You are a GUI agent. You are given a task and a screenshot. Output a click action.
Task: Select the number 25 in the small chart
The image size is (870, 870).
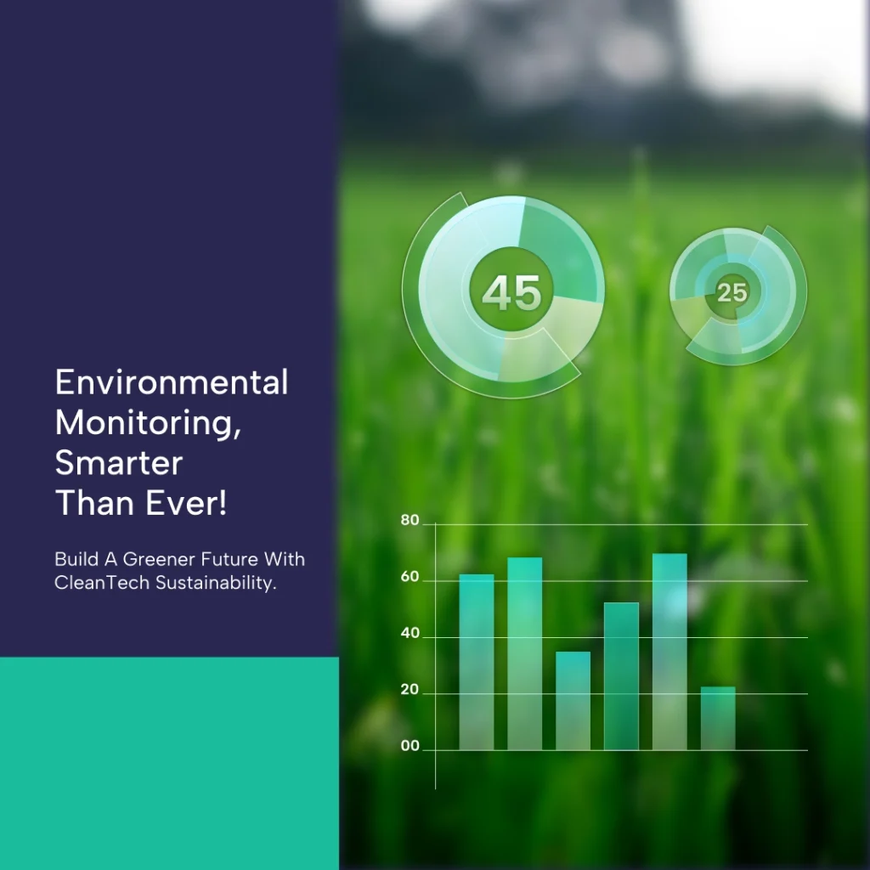(732, 293)
